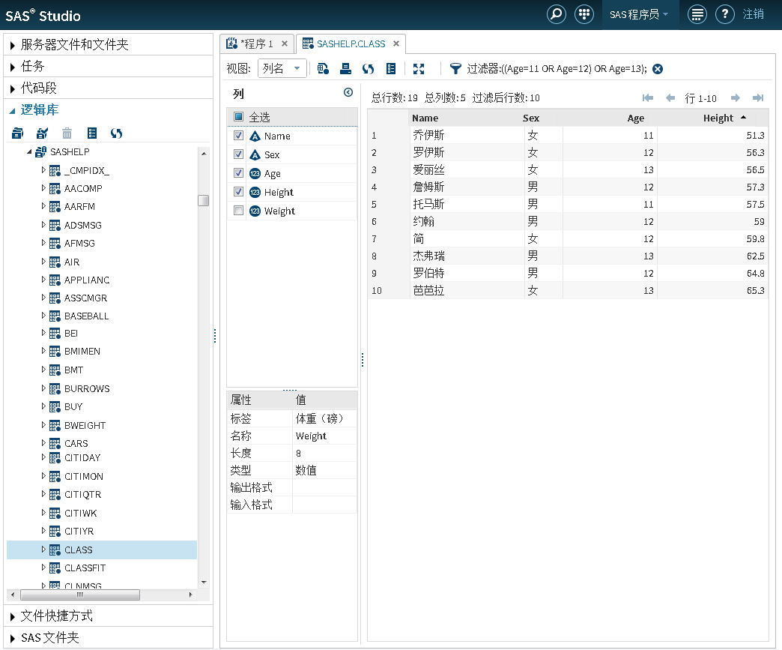
Task: Collapse the columns panel with arrow icon
Action: point(348,93)
